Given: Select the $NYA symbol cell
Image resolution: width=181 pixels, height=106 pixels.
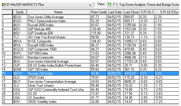Looking at the screenshot, I should [20, 41].
